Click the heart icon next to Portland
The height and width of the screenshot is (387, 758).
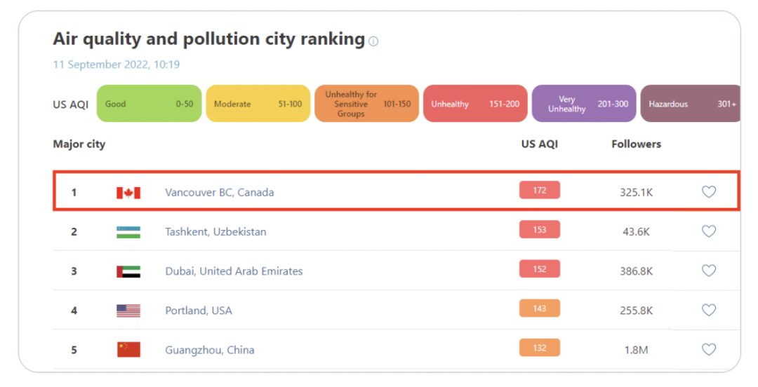709,310
